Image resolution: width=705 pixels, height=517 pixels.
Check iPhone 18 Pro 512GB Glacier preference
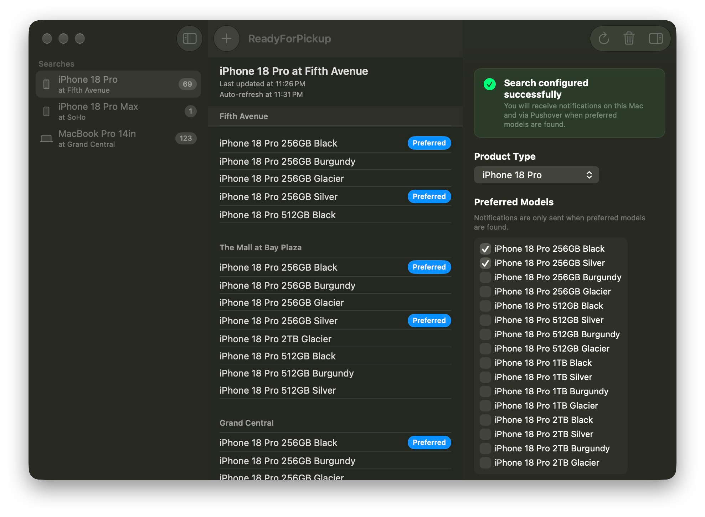[x=485, y=348]
